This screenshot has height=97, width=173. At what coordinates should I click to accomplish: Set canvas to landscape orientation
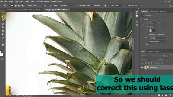(154, 30)
